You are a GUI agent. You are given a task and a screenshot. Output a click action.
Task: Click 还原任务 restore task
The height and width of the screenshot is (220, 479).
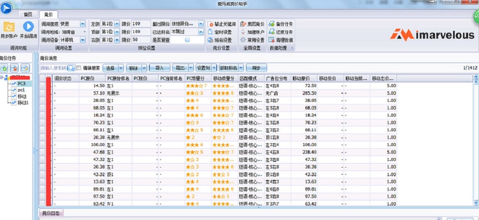point(281,32)
